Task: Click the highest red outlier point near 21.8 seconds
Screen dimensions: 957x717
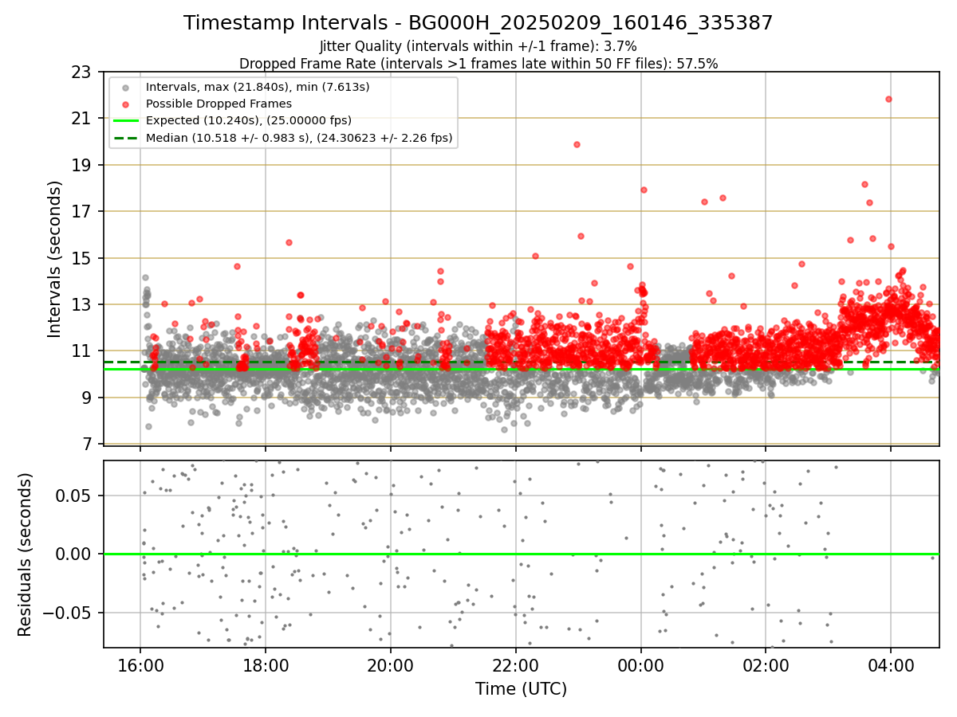Action: pos(888,99)
